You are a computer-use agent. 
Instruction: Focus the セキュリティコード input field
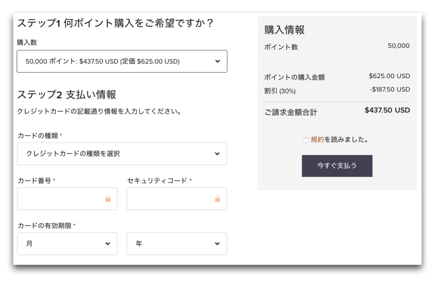coord(177,199)
